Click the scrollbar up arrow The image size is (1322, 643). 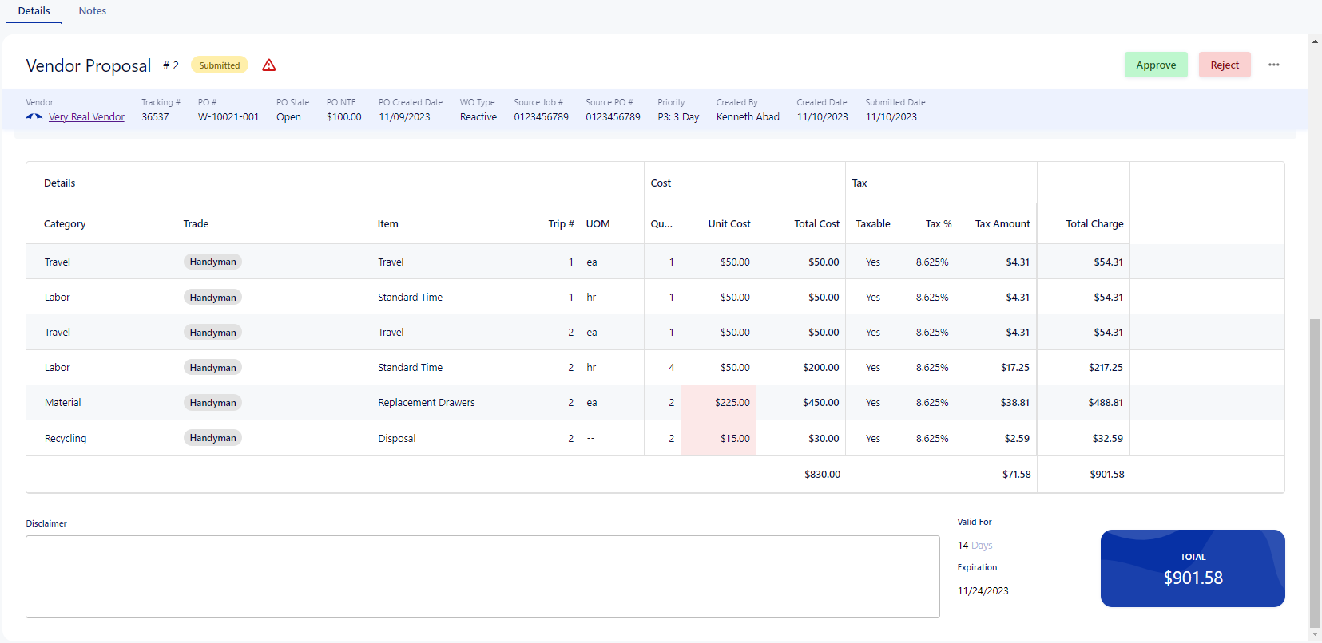(x=1315, y=41)
